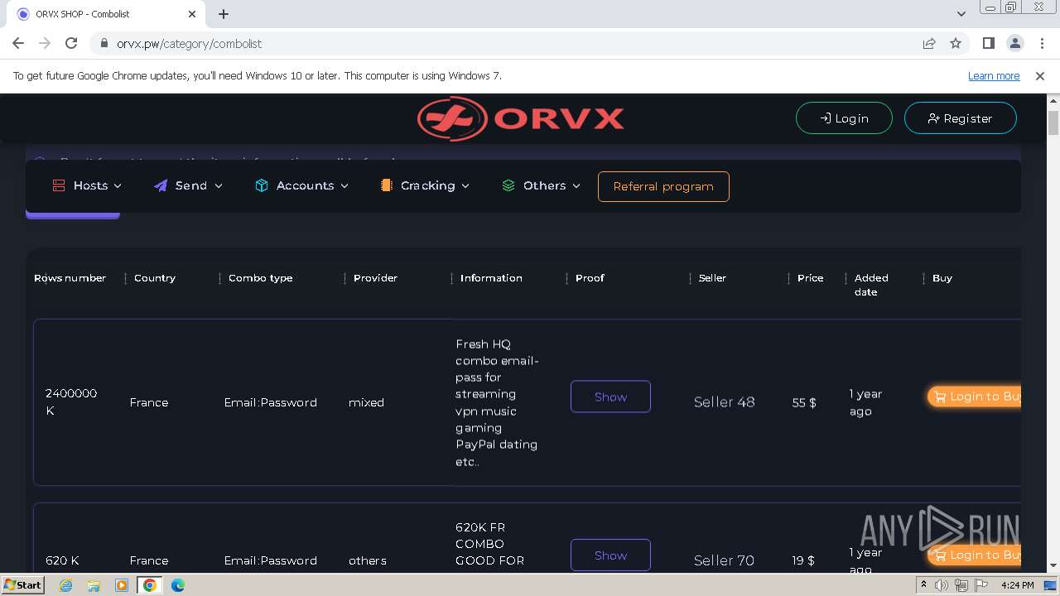This screenshot has height=596, width=1060.
Task: Click the Added date column header
Action: pyautogui.click(x=871, y=285)
